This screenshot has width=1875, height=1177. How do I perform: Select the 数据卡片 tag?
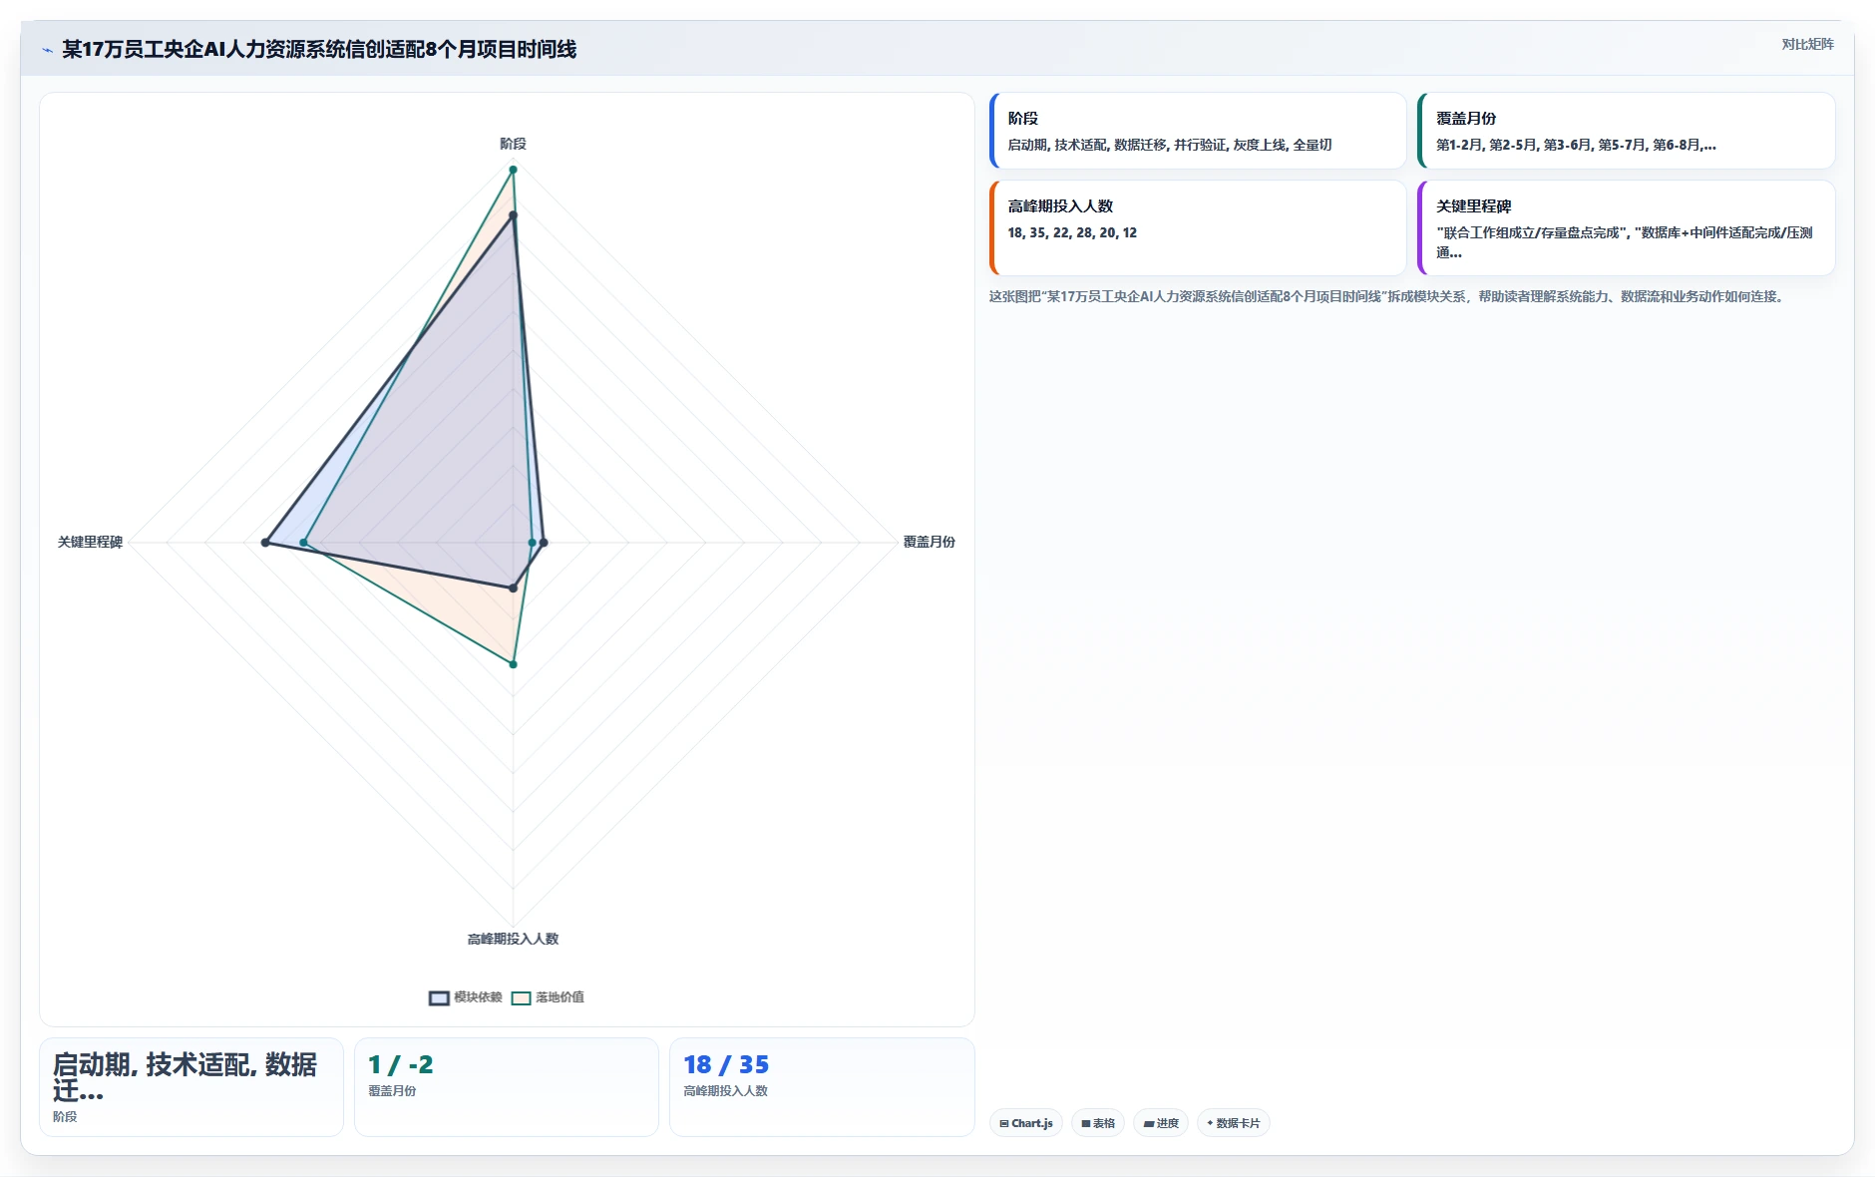1234,1123
